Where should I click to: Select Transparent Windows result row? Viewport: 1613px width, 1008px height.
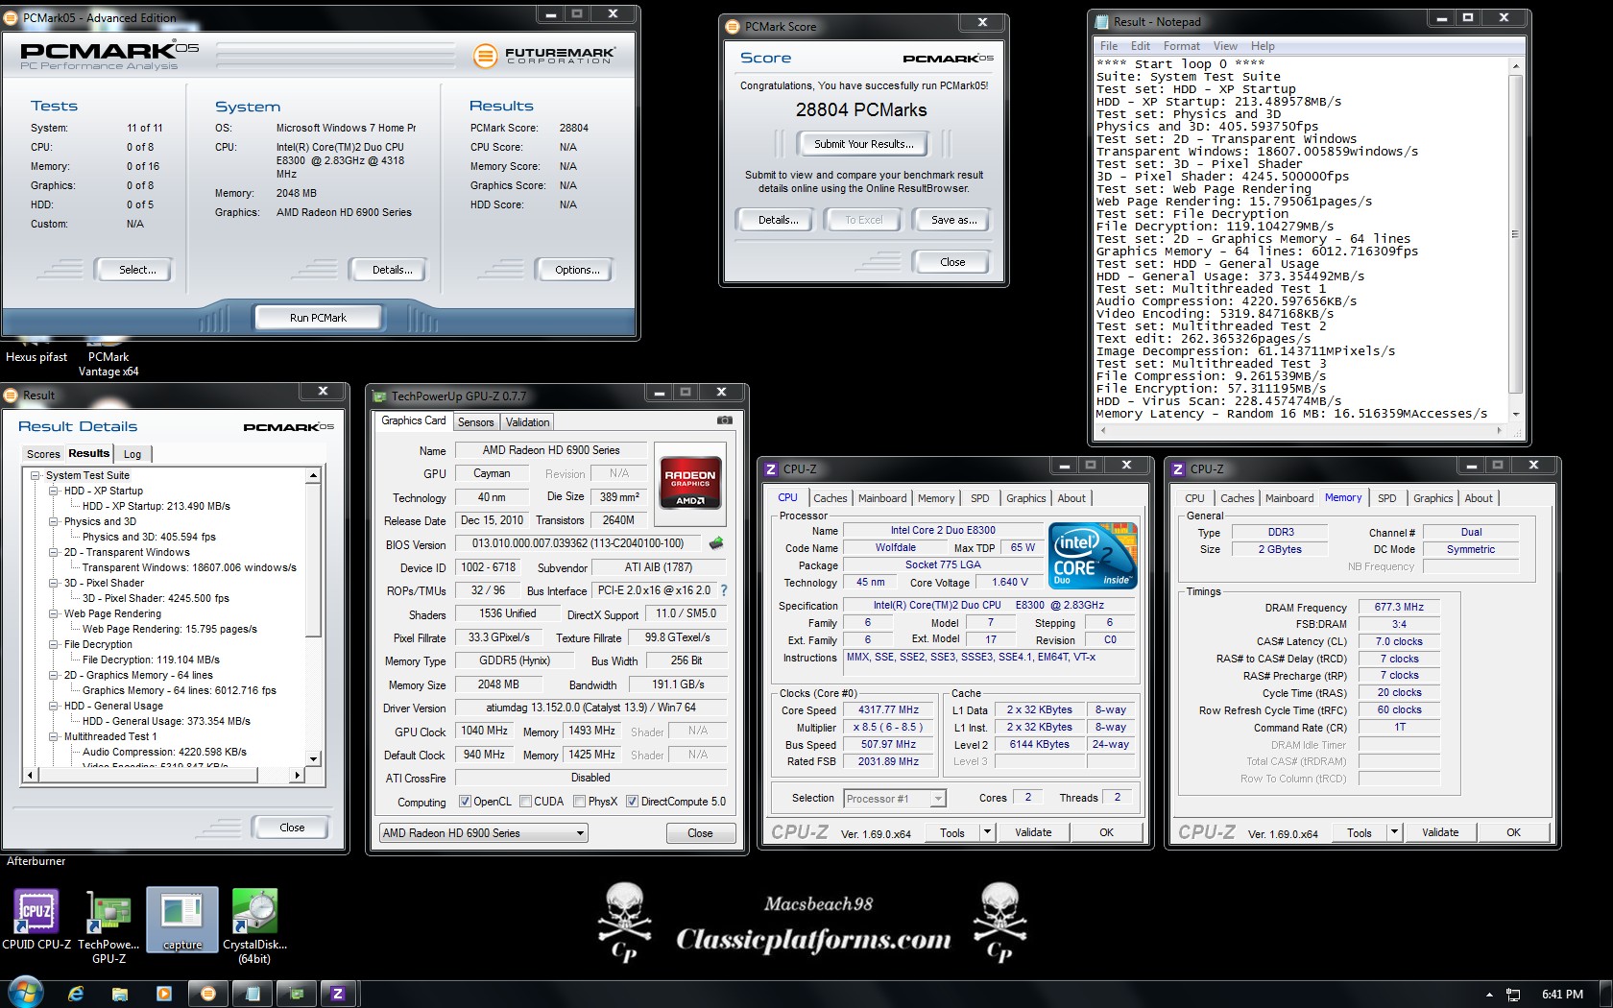[x=189, y=567]
